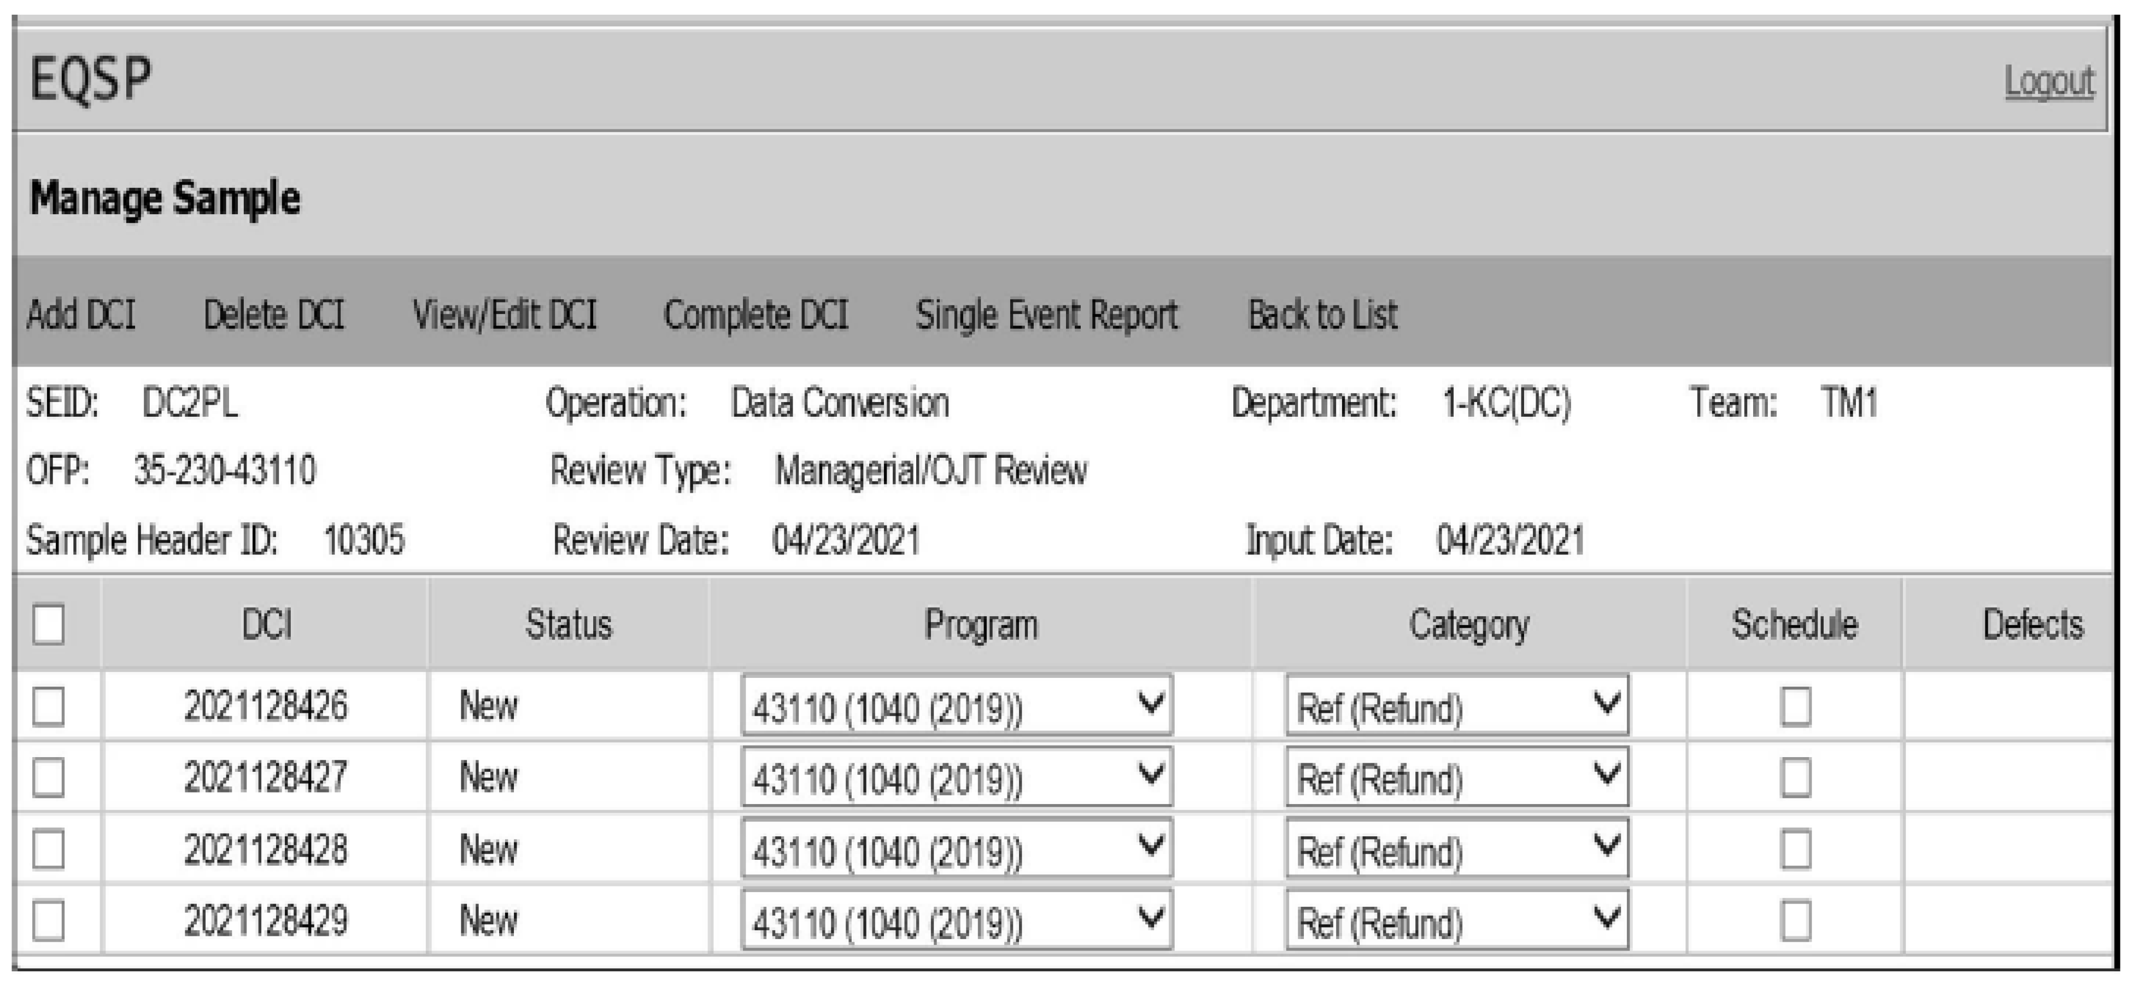
Task: Toggle the select-all checkbox in table header
Action: 49,624
